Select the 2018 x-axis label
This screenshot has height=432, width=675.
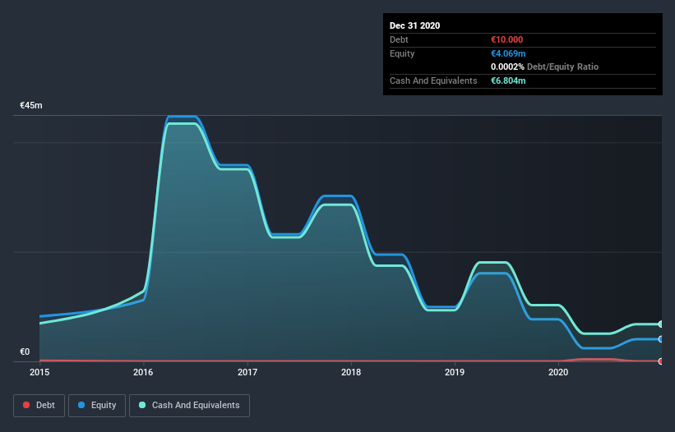point(351,372)
